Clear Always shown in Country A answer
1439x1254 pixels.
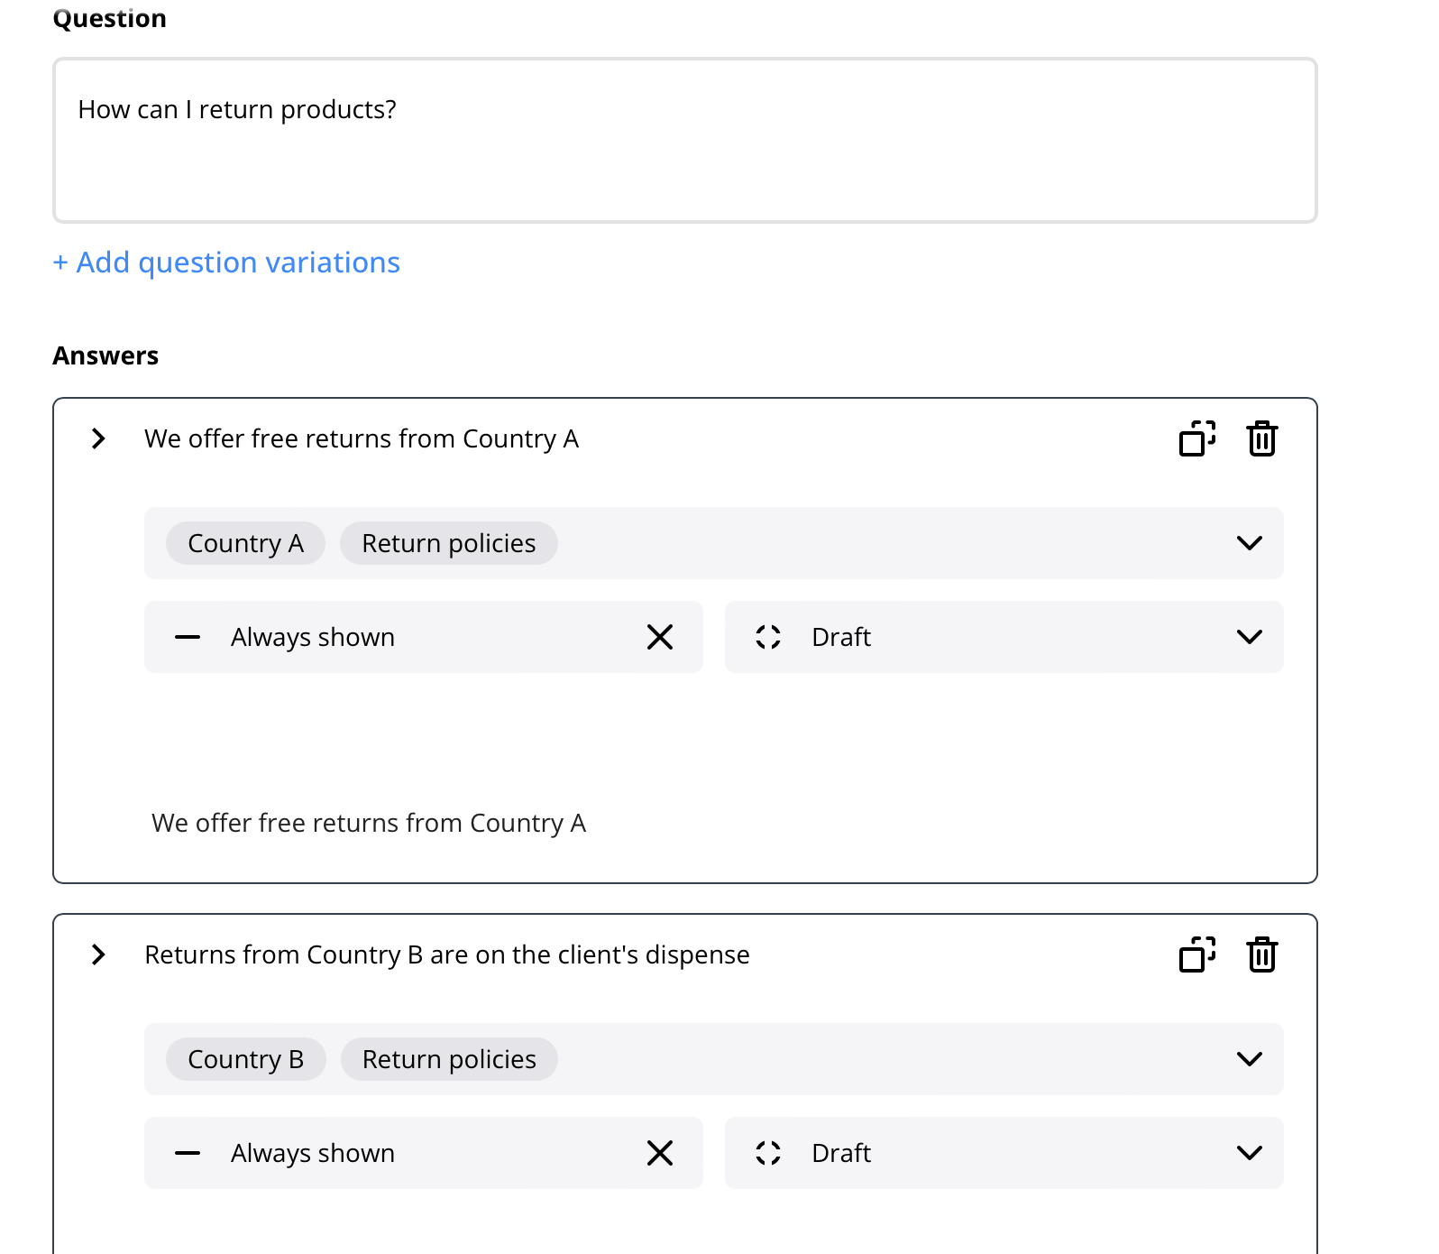pyautogui.click(x=660, y=637)
